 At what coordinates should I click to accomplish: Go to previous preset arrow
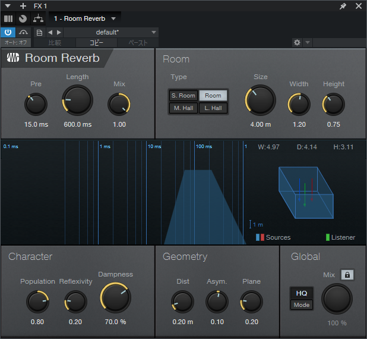click(50, 32)
